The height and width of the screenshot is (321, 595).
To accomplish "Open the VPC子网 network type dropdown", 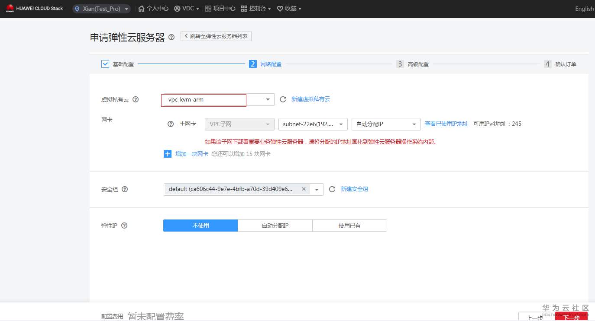I will point(239,124).
